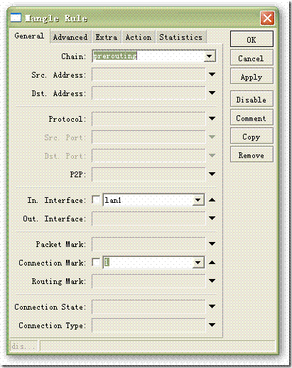This screenshot has height=368, width=292.
Task: Click the Out. Interface empty field
Action: (x=148, y=219)
